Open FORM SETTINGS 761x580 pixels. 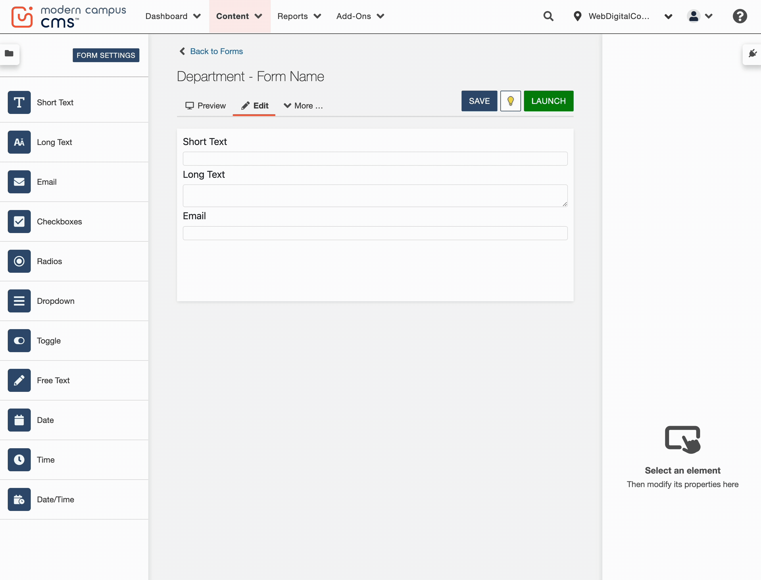point(106,55)
